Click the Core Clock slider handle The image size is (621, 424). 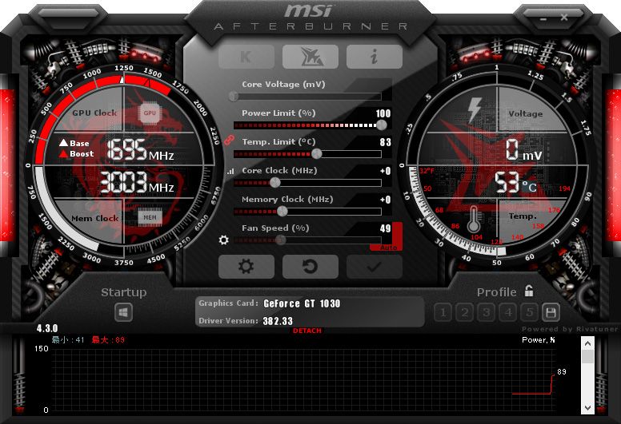pyautogui.click(x=274, y=183)
